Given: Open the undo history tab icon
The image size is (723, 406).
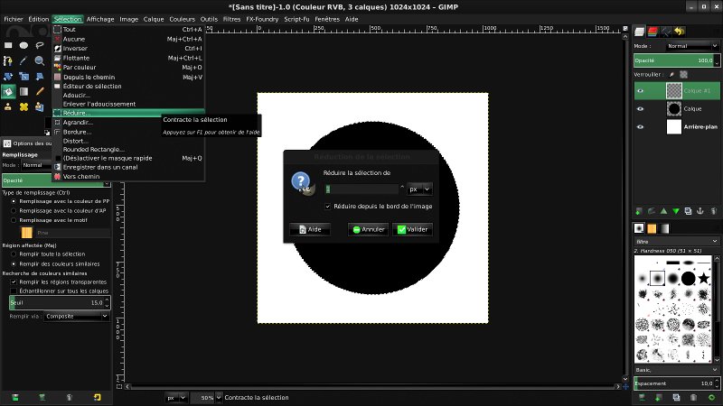Looking at the screenshot, I should [x=680, y=32].
